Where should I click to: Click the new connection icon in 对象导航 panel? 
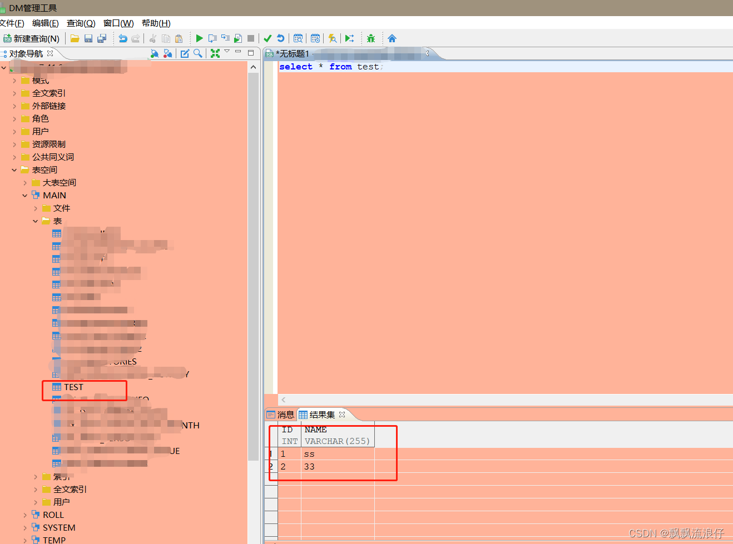(155, 53)
